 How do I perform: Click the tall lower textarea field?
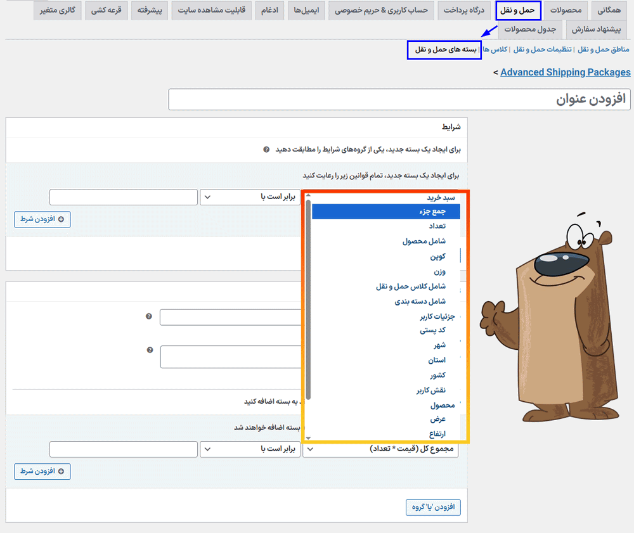coord(231,357)
